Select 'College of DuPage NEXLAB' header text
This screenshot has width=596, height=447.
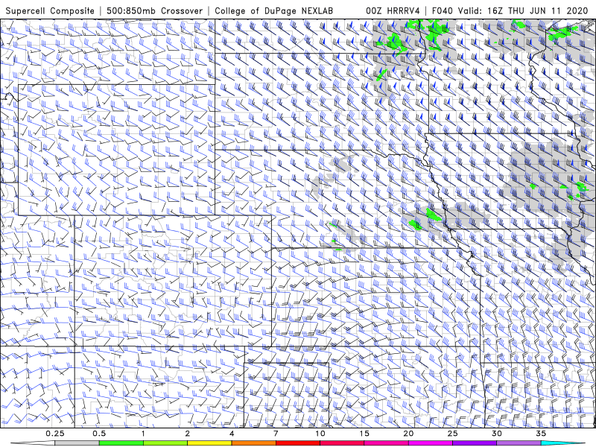pyautogui.click(x=274, y=10)
